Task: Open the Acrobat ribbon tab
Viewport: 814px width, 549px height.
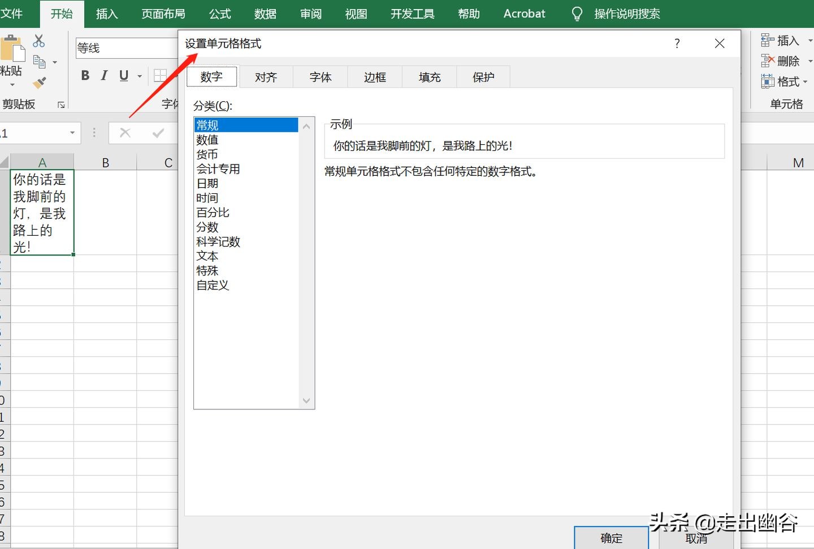Action: 525,14
